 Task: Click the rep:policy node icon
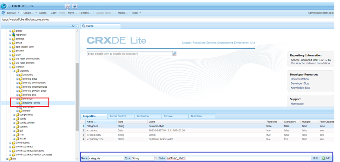[x=14, y=35]
